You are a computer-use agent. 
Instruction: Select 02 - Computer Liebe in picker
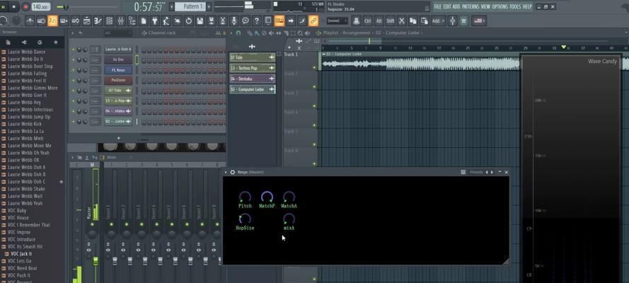click(x=253, y=89)
